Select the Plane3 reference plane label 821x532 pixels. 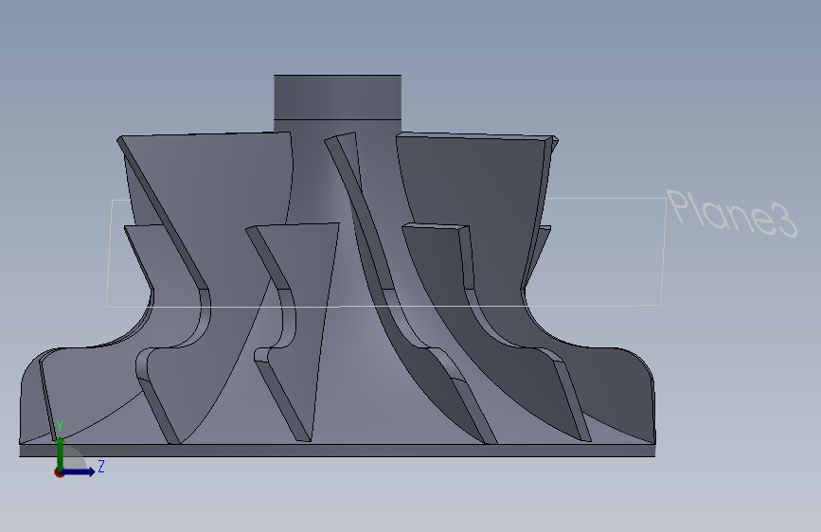tap(732, 214)
